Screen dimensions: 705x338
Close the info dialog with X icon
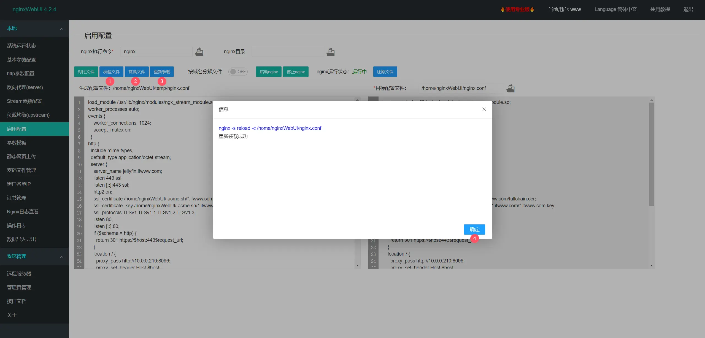click(x=484, y=109)
